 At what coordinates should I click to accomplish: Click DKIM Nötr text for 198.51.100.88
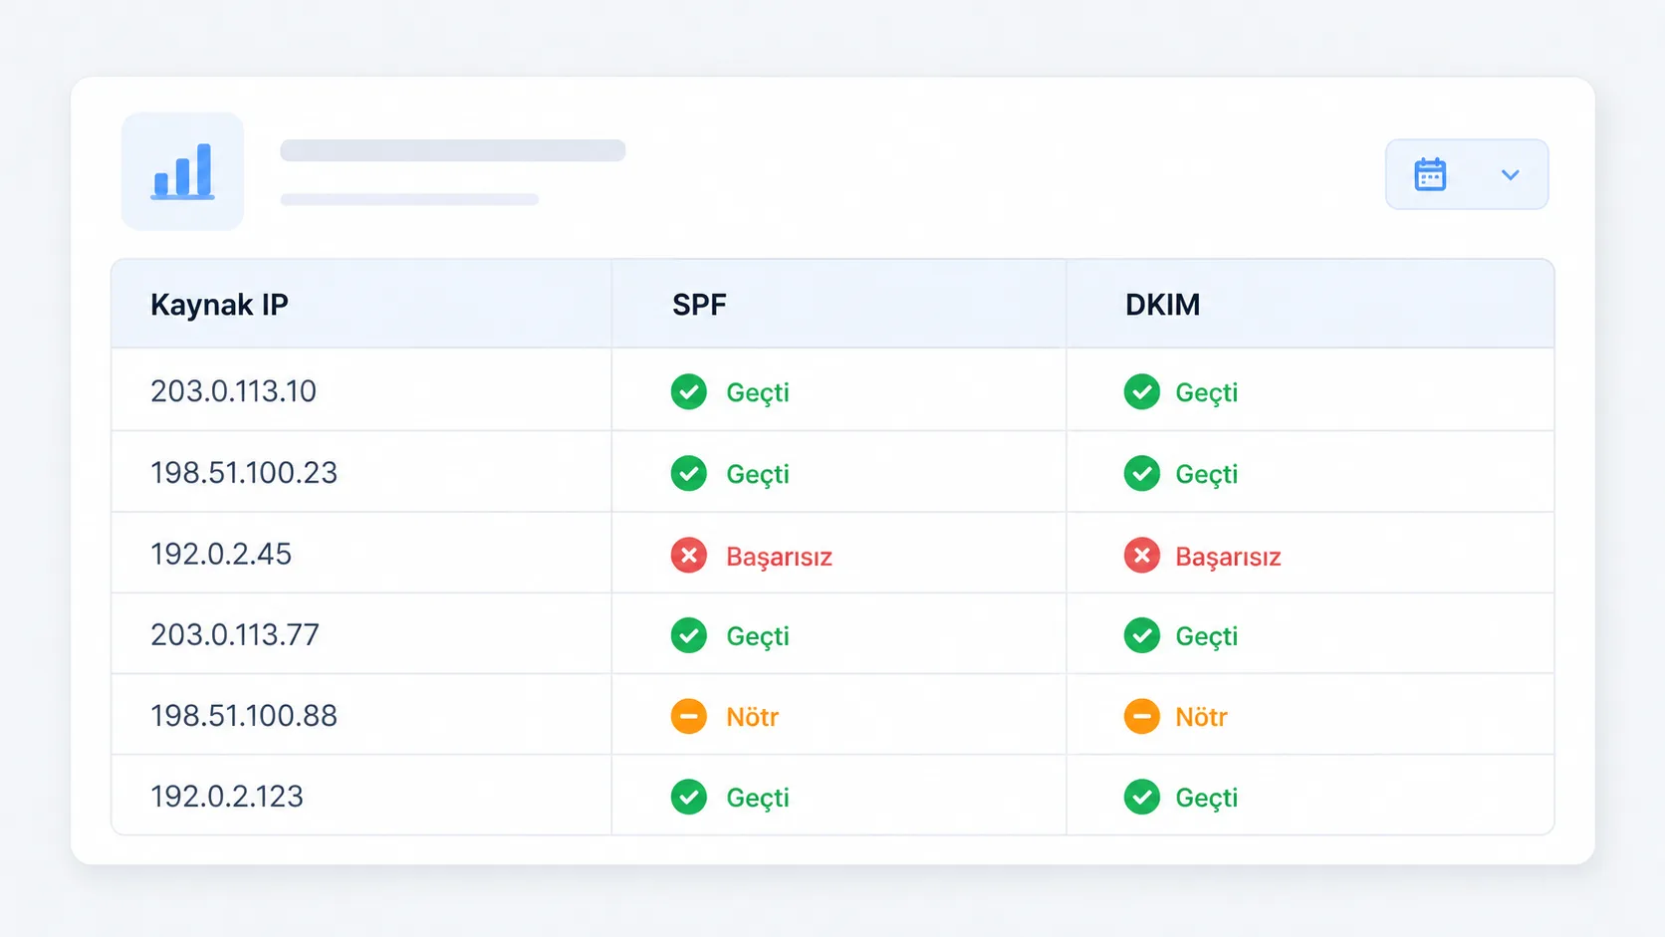pos(1201,717)
